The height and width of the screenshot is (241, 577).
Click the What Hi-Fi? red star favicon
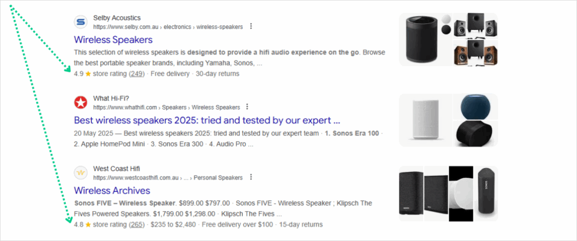coord(81,102)
